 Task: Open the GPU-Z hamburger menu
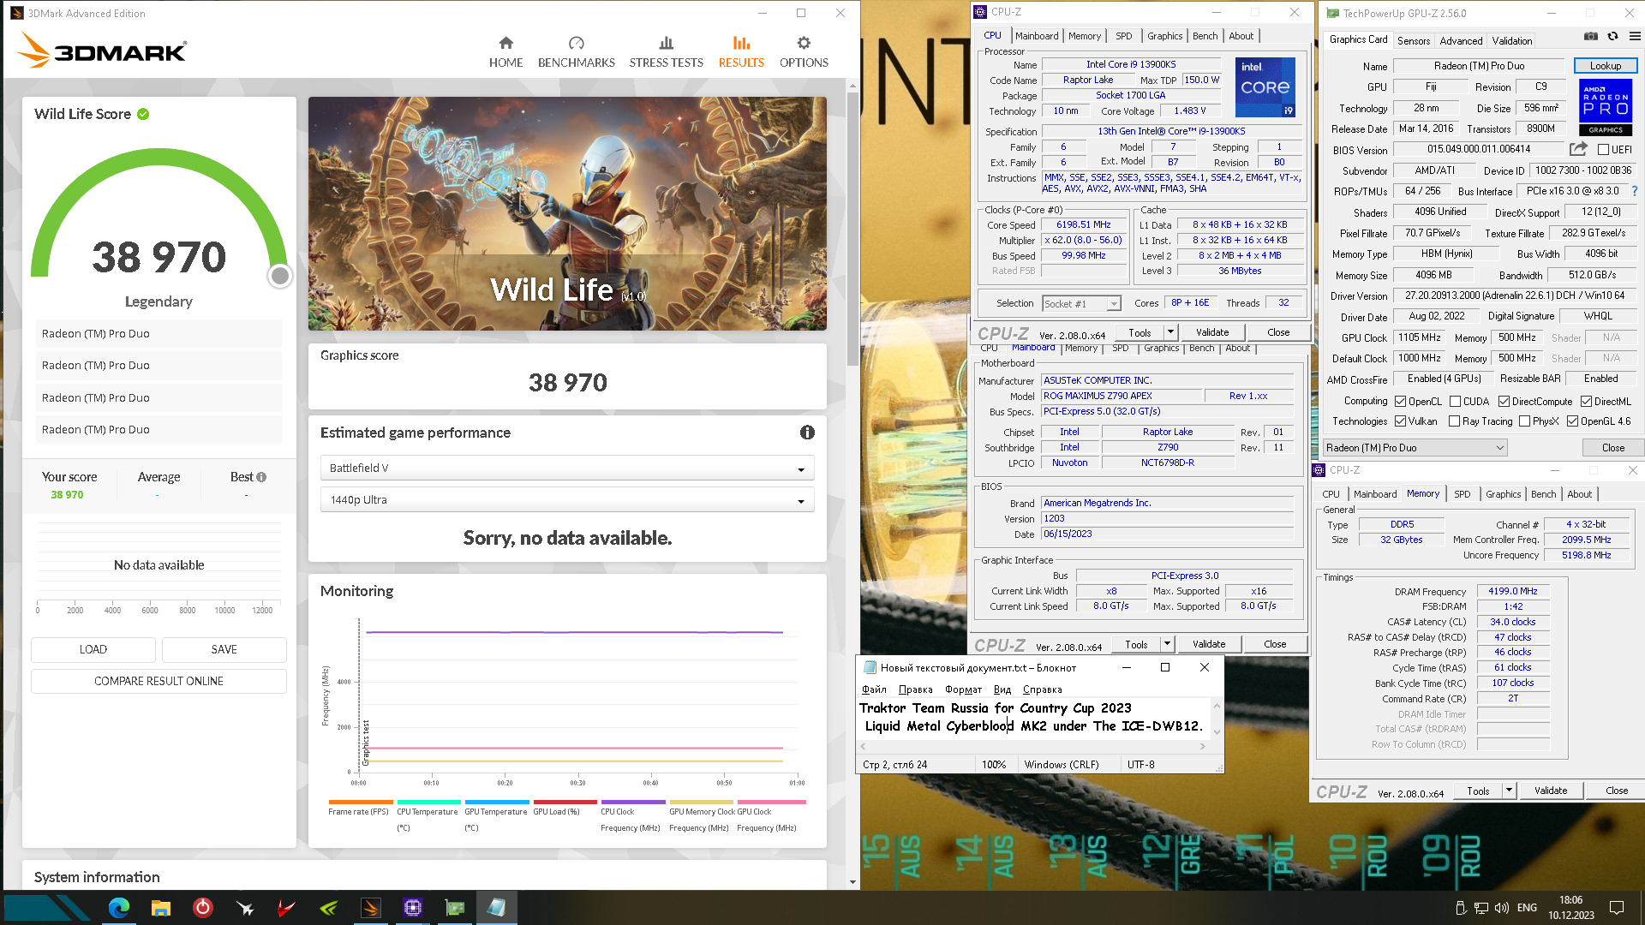tap(1635, 37)
